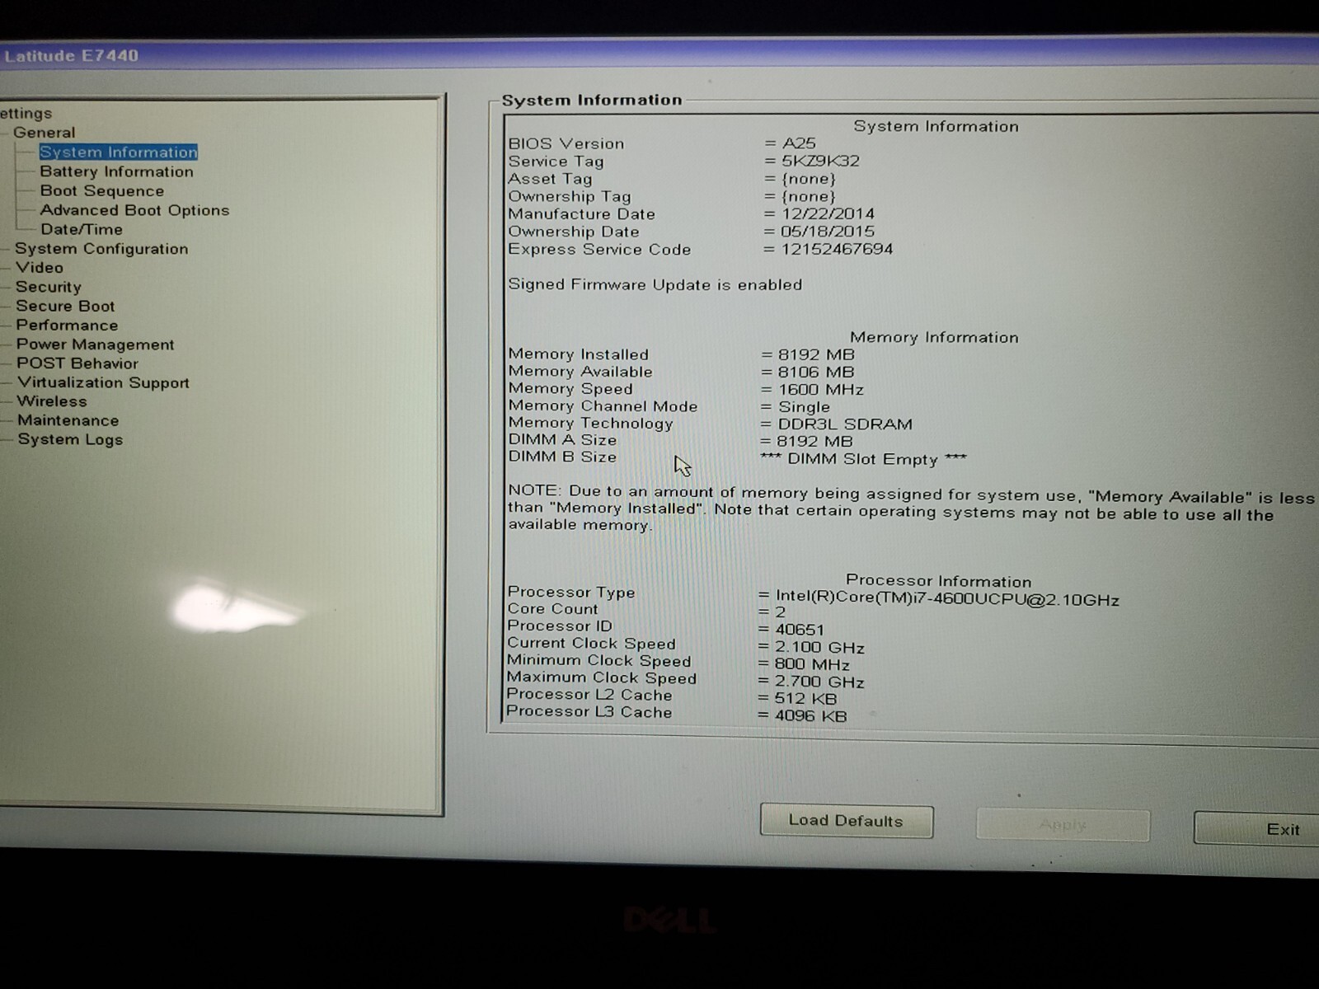
Task: Click the Memory Channel Mode value Single
Action: (804, 407)
